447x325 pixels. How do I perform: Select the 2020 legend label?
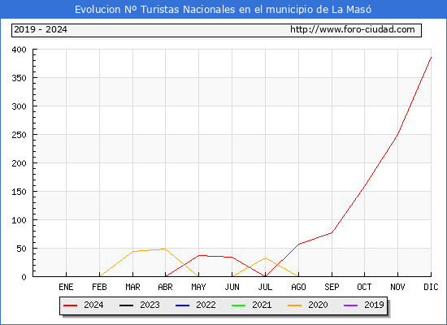[318, 305]
